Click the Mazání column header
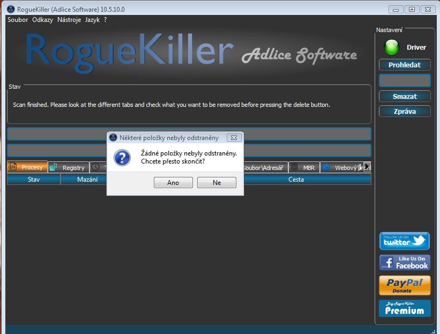Viewport: 440px width, 334px height. (x=84, y=180)
